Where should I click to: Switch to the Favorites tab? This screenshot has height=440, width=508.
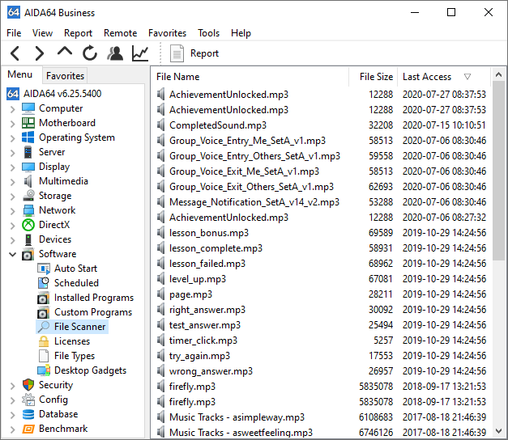[x=65, y=76]
